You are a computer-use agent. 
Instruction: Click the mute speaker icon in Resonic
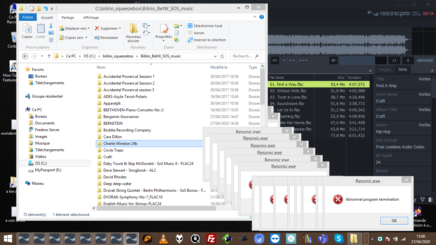(x=334, y=60)
